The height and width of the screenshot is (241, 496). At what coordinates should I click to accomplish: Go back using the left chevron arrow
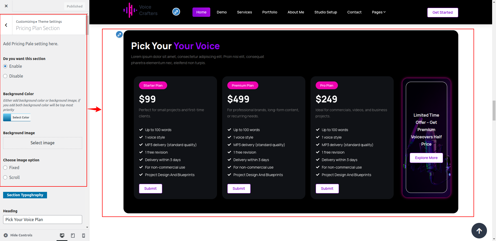(x=6, y=25)
